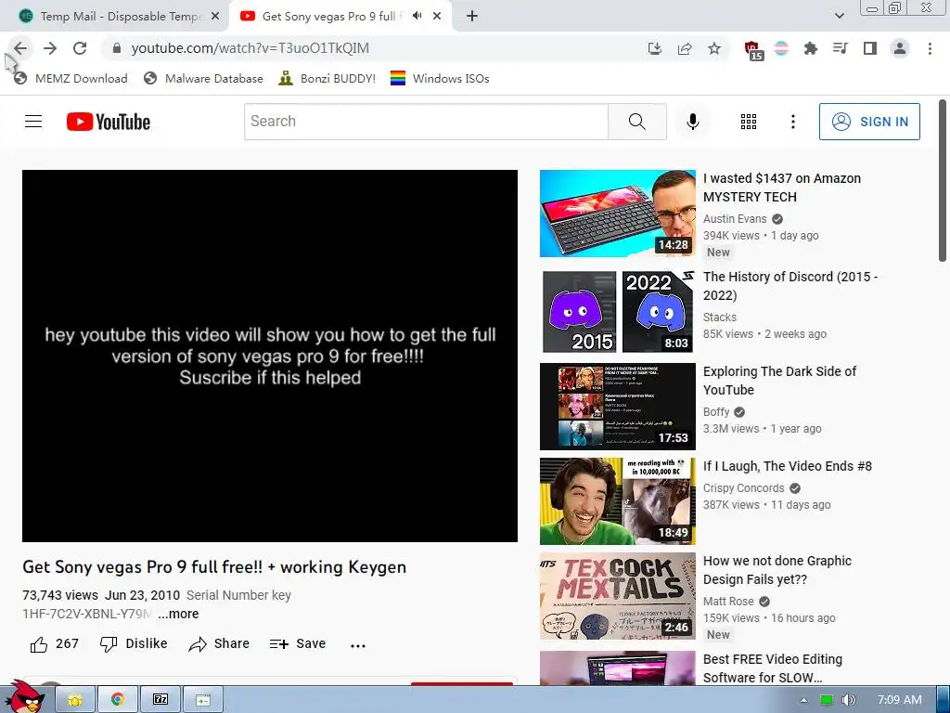Open the YouTube apps grid
The image size is (950, 713).
(749, 122)
